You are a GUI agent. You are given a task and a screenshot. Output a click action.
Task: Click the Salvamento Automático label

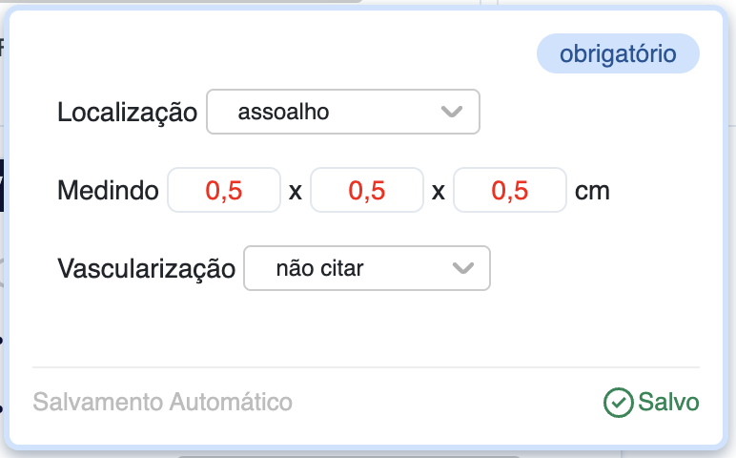tap(162, 403)
